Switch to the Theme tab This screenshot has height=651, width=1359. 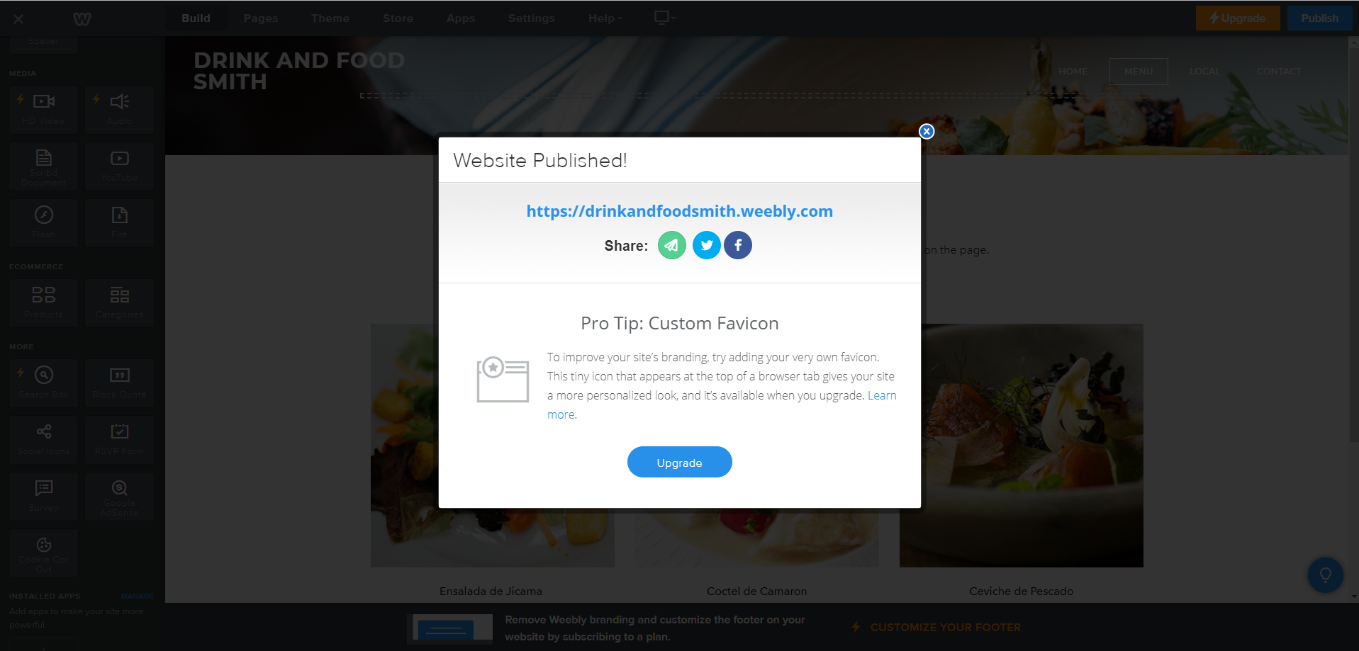[x=330, y=18]
